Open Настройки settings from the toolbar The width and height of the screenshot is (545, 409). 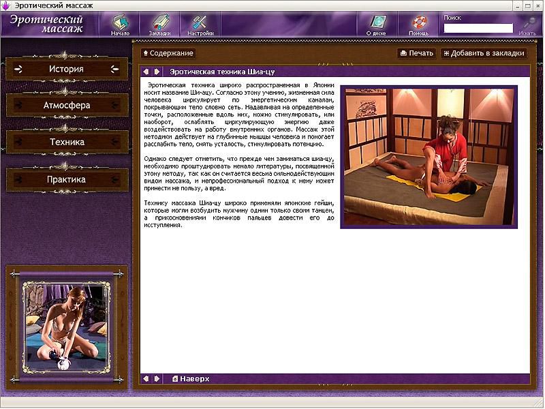[200, 24]
